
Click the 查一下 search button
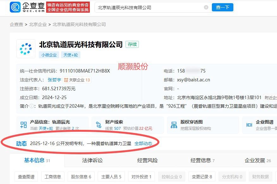point(222,7)
